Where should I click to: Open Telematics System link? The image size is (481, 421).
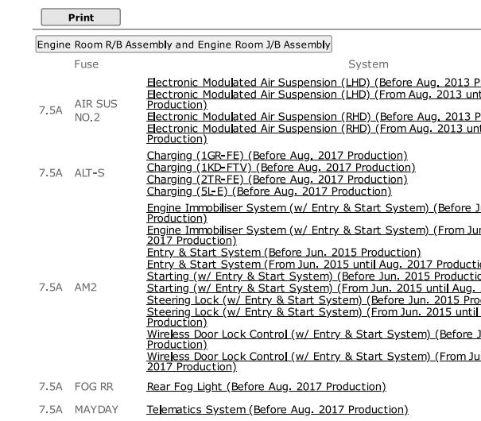277,409
